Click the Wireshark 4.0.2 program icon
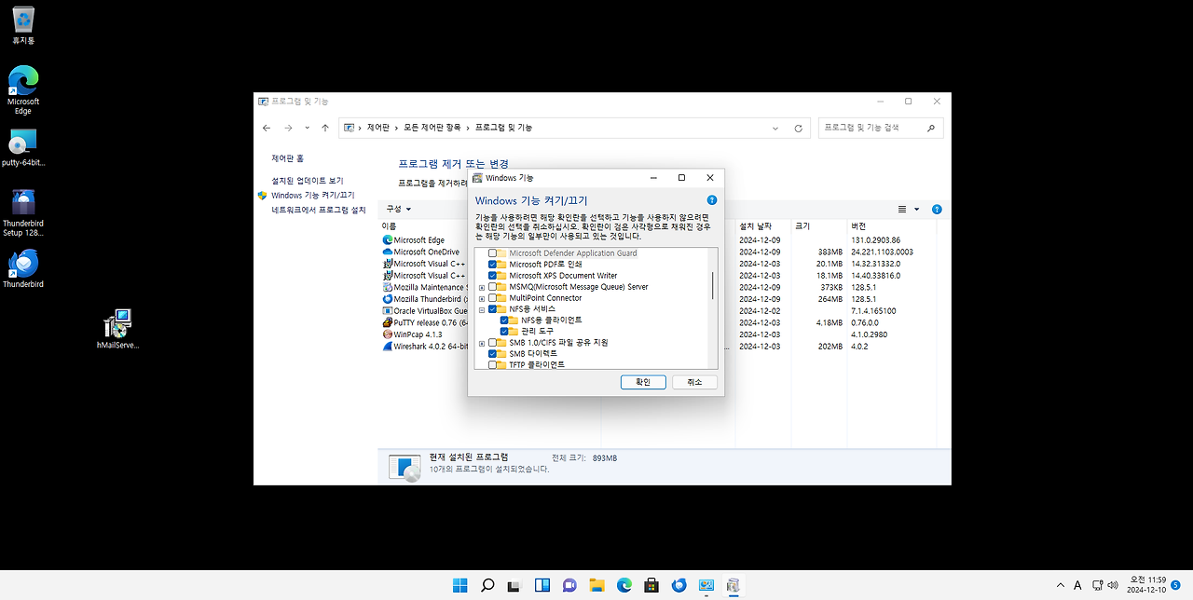 (388, 347)
